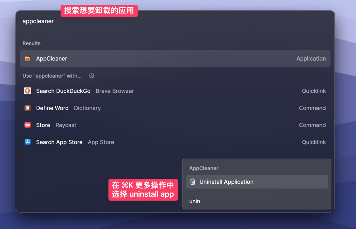Open fallback commands settings gear
This screenshot has width=356, height=229.
click(92, 76)
